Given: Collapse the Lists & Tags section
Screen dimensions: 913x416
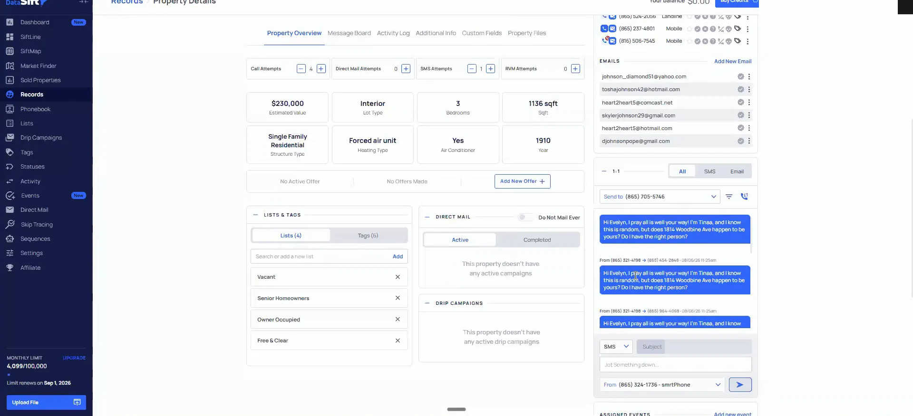Looking at the screenshot, I should pyautogui.click(x=255, y=215).
